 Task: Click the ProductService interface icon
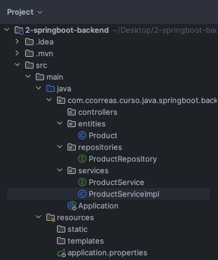pos(82,182)
